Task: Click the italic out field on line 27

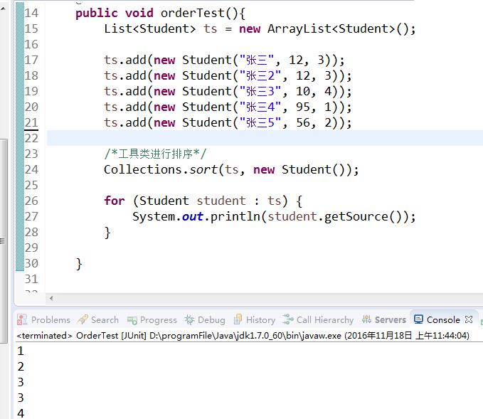Action: click(x=193, y=216)
